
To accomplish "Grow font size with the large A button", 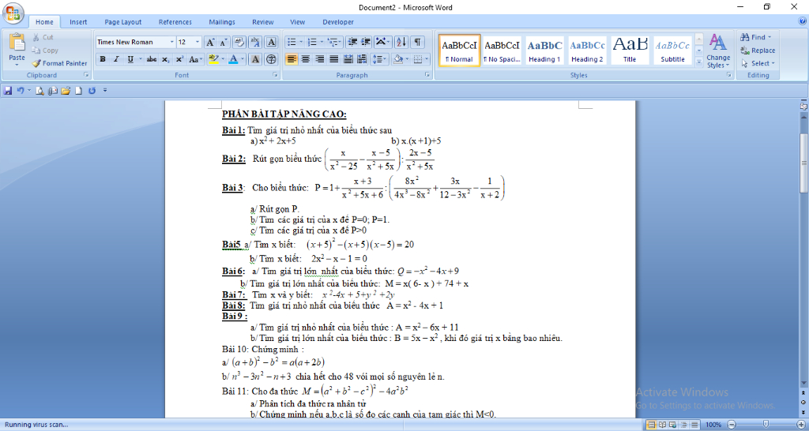I will click(210, 43).
